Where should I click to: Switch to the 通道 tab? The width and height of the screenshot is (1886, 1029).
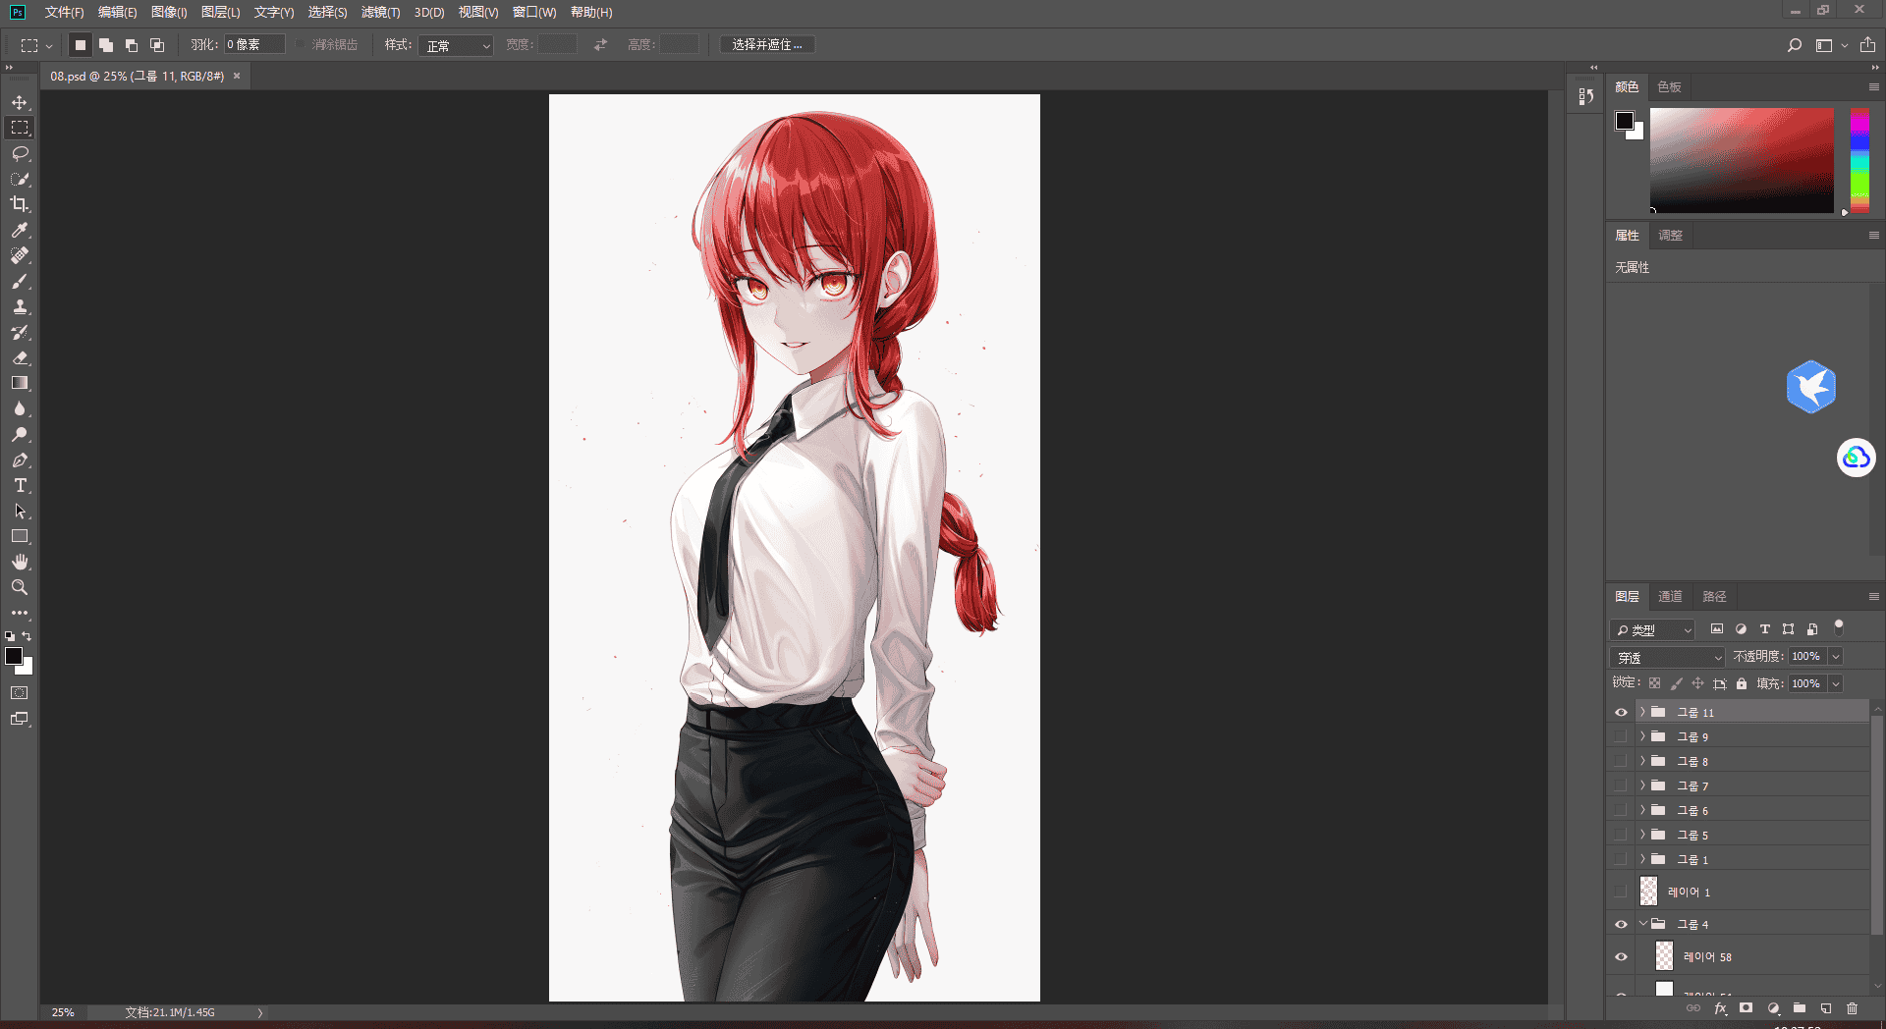(x=1670, y=596)
